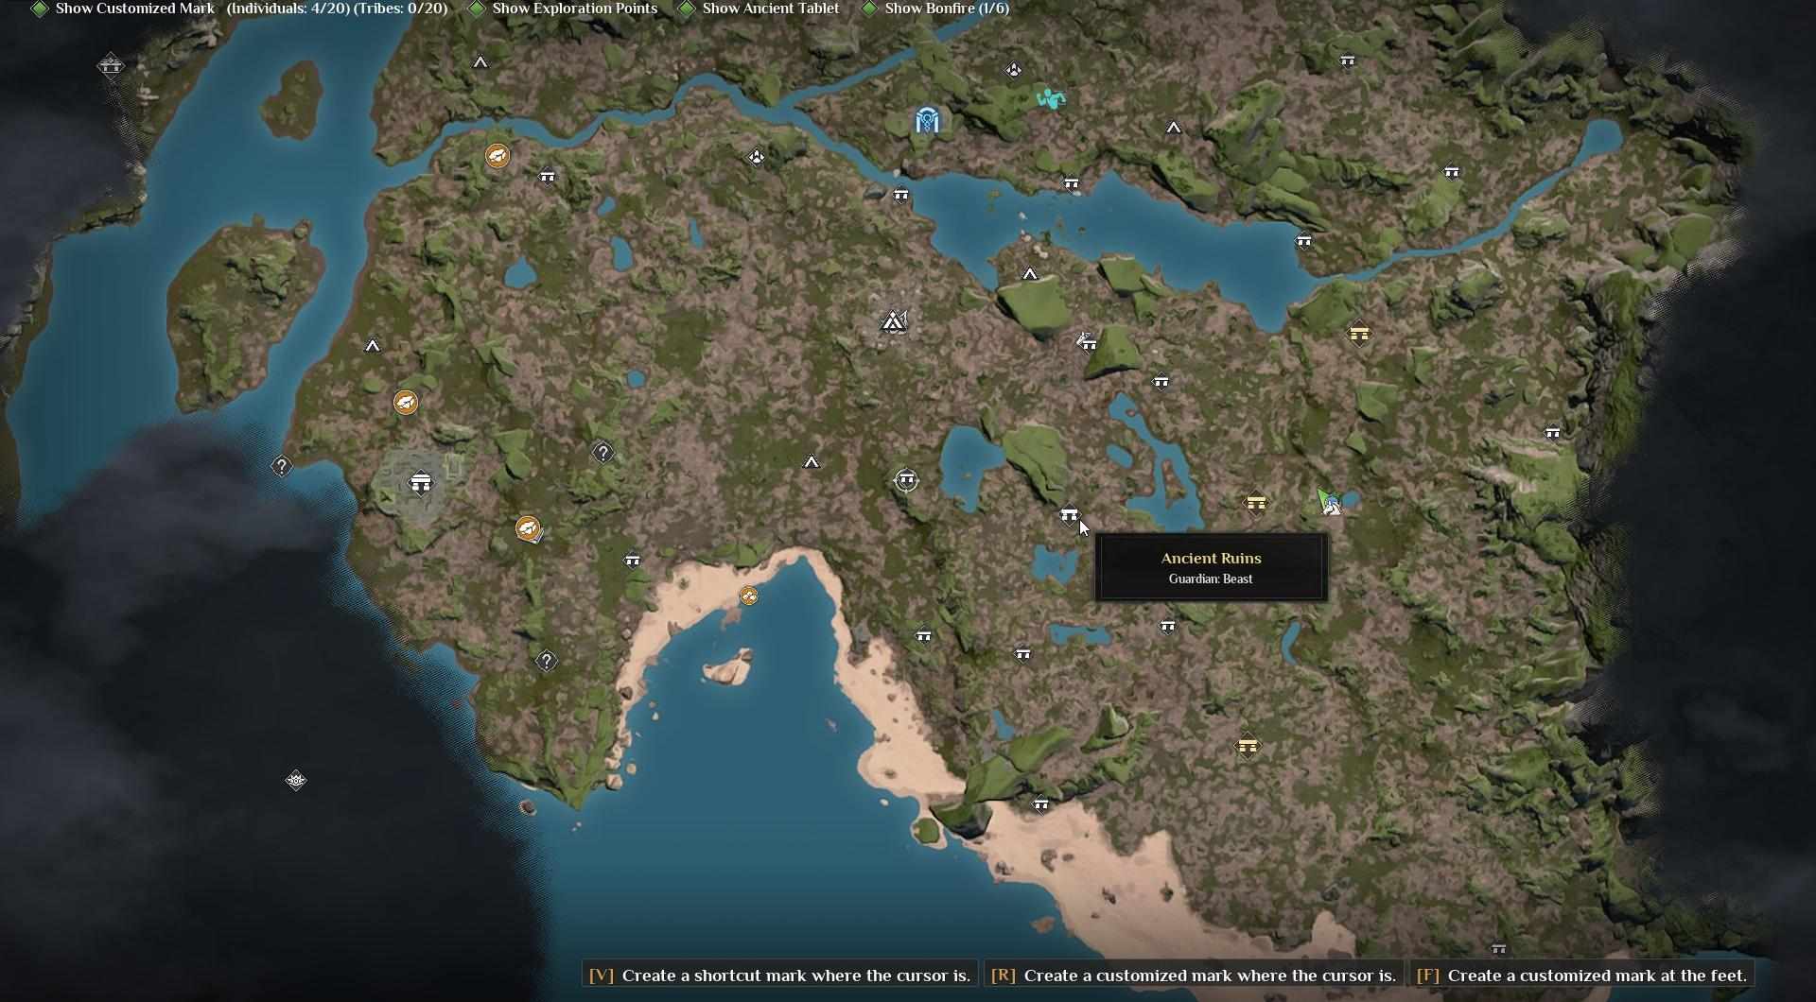This screenshot has height=1002, width=1816.
Task: Click the ruins icon right of the northwest river-mouth mount icon
Action: 548,177
